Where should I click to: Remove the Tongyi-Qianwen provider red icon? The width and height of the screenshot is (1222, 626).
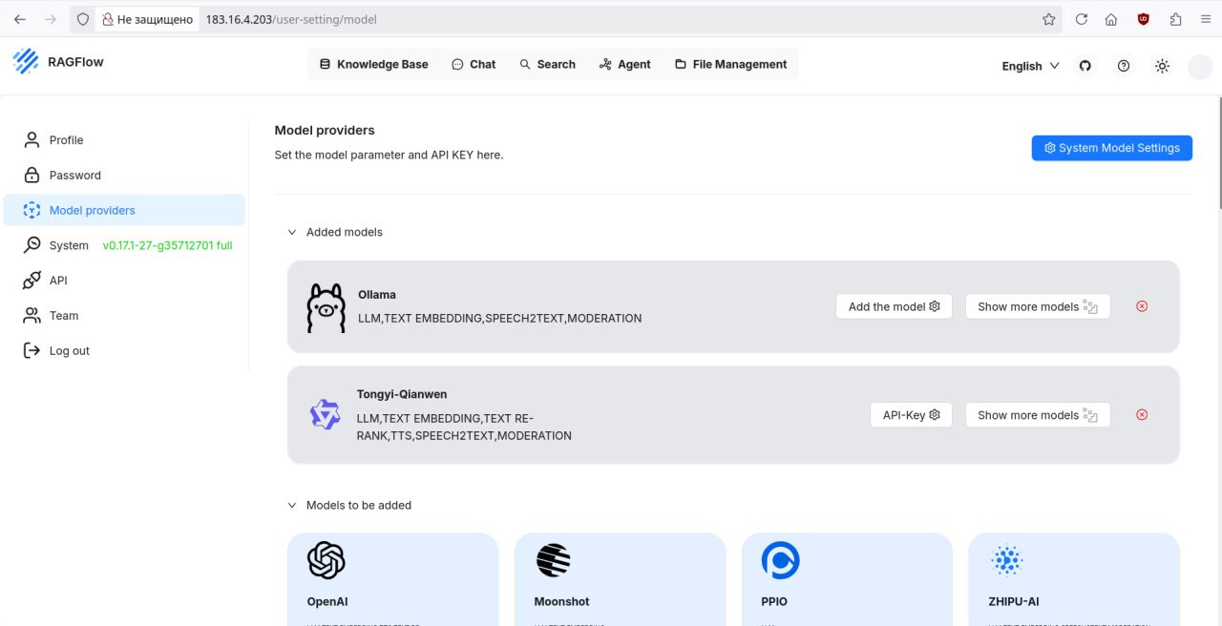[x=1142, y=414]
